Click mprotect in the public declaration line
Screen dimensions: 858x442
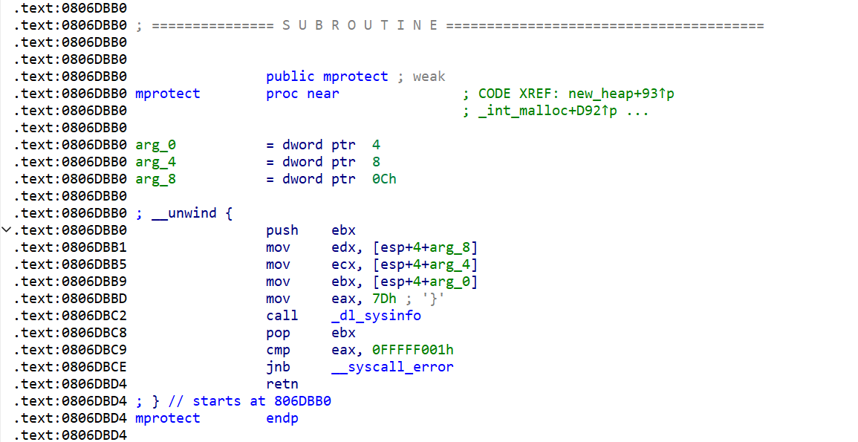pyautogui.click(x=355, y=77)
